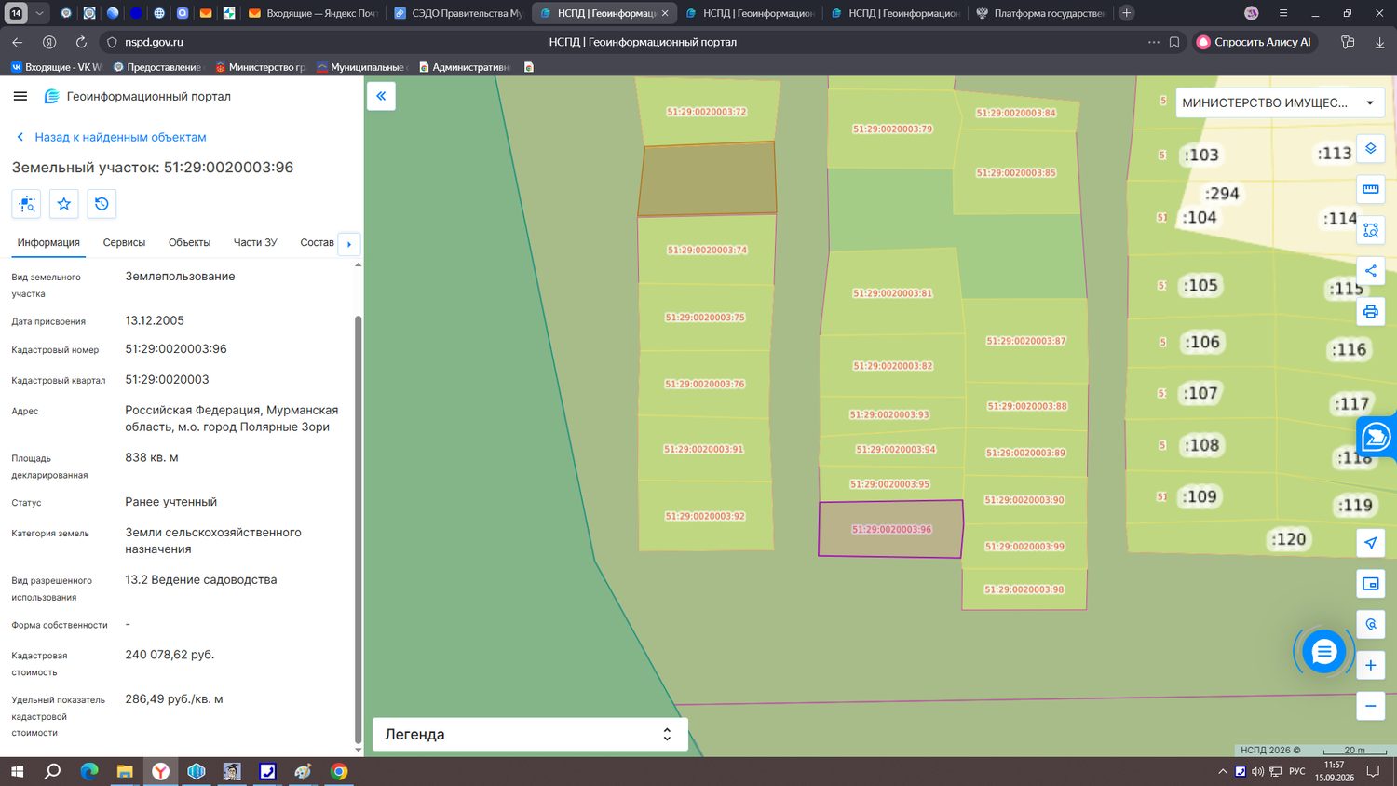The width and height of the screenshot is (1397, 786).
Task: Print the map with printer icon
Action: pos(1370,312)
